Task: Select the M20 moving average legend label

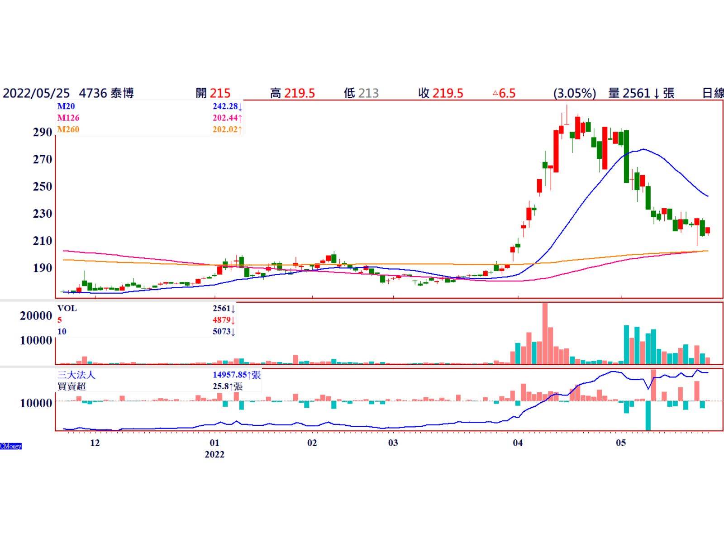Action: click(x=66, y=106)
